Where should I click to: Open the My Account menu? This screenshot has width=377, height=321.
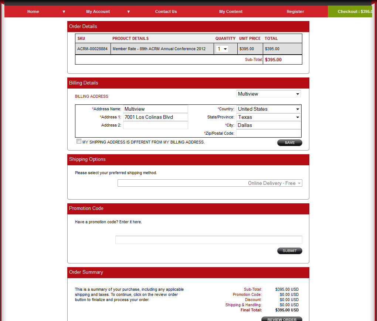[x=98, y=11]
